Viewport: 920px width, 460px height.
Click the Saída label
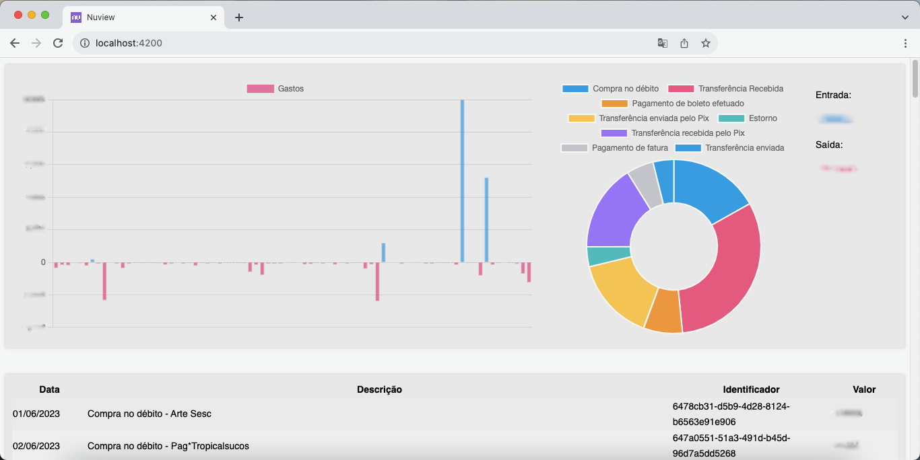pos(829,145)
